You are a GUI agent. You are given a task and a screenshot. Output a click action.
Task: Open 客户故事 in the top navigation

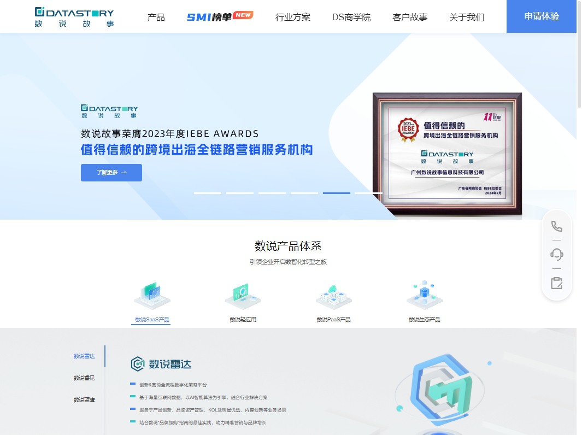pyautogui.click(x=410, y=17)
